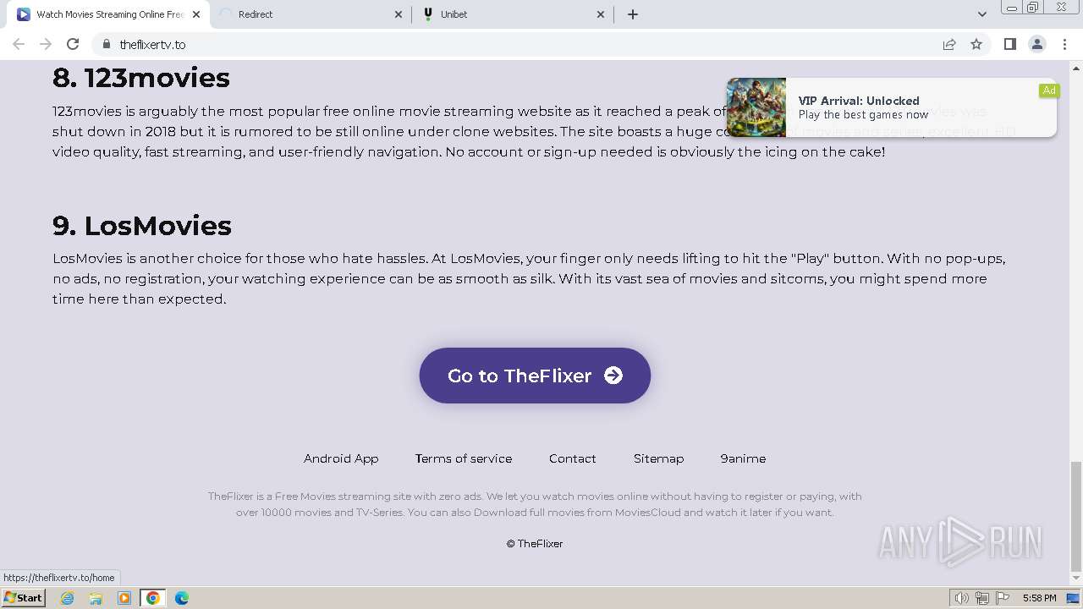Open the Windows Start menu
The width and height of the screenshot is (1083, 609).
(23, 598)
